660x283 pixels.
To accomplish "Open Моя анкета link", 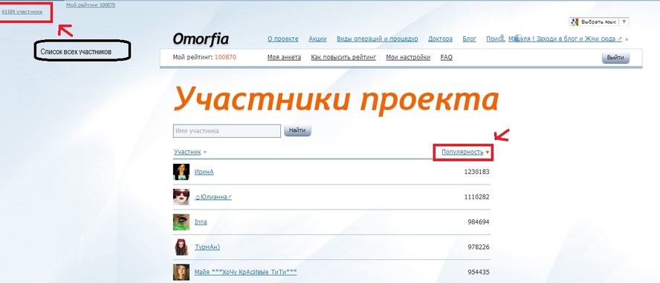I will point(284,58).
